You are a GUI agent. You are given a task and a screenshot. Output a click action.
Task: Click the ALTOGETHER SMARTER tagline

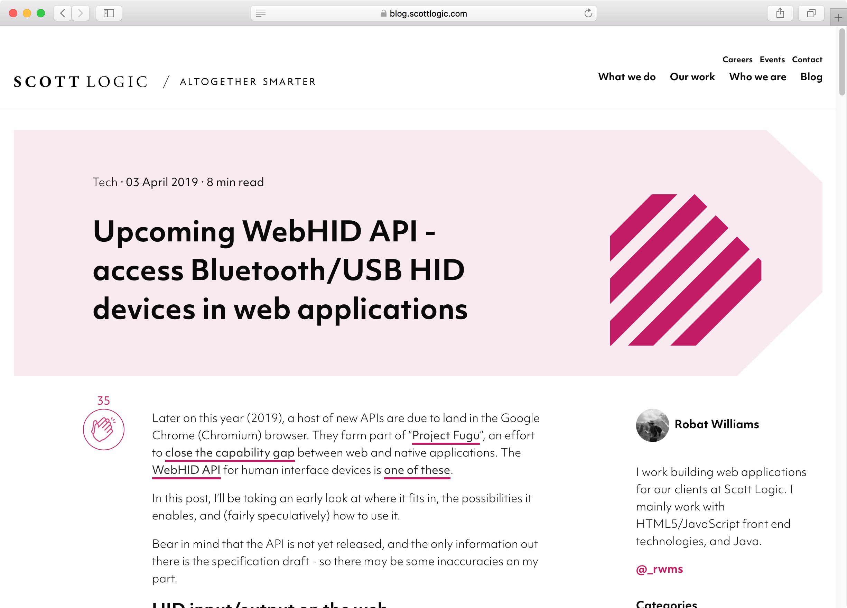click(x=248, y=82)
